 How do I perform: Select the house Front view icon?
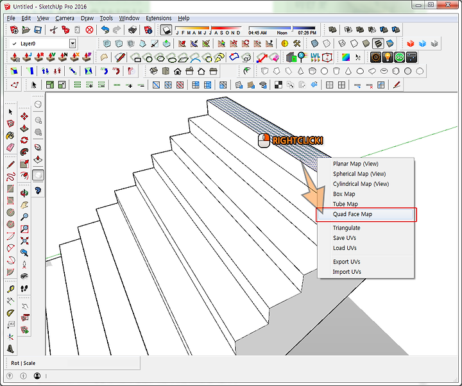(x=177, y=71)
